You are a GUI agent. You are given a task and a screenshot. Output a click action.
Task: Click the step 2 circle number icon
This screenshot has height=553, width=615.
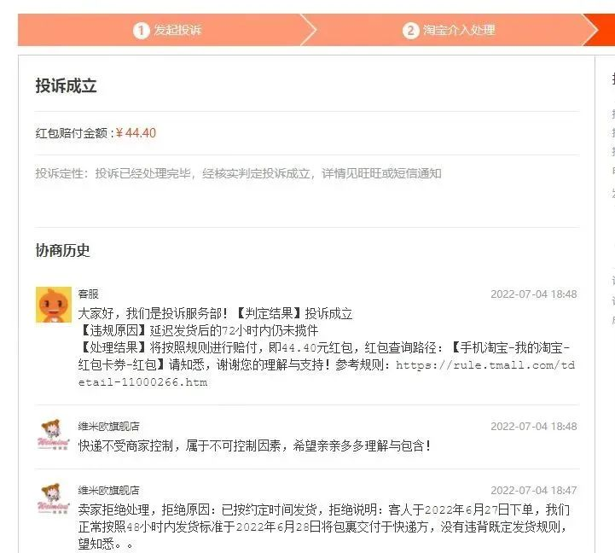pos(410,30)
